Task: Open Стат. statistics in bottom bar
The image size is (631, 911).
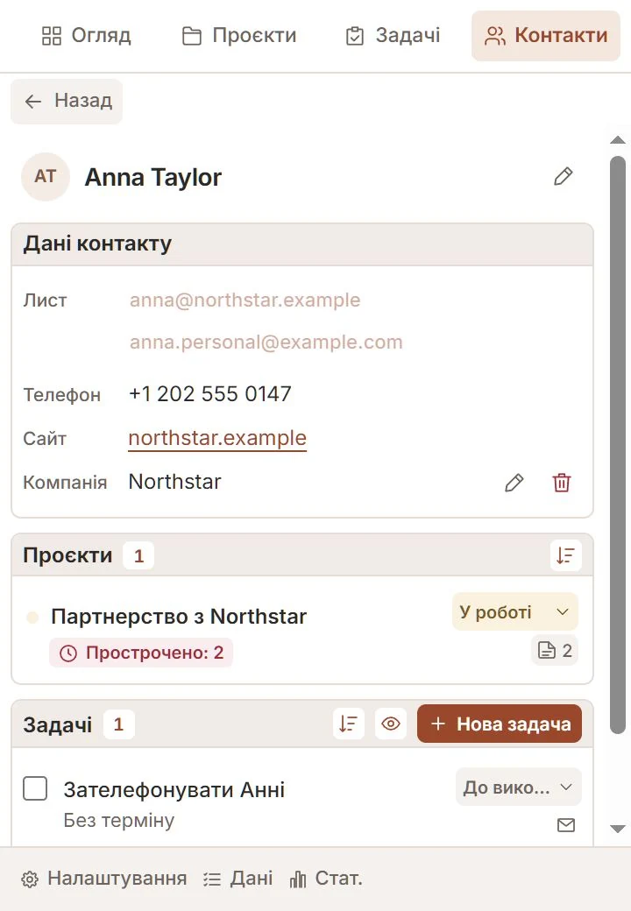Action: (x=326, y=879)
